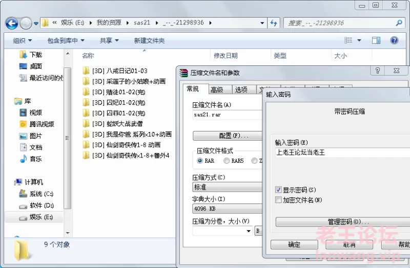Image resolution: width=410 pixels, height=268 pixels.
Task: Open the 软件 (D:) drive
Action: point(36,206)
